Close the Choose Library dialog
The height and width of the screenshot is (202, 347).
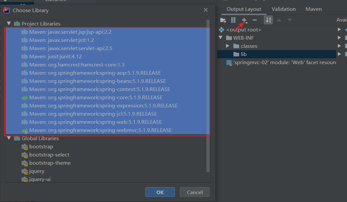[x=206, y=10]
